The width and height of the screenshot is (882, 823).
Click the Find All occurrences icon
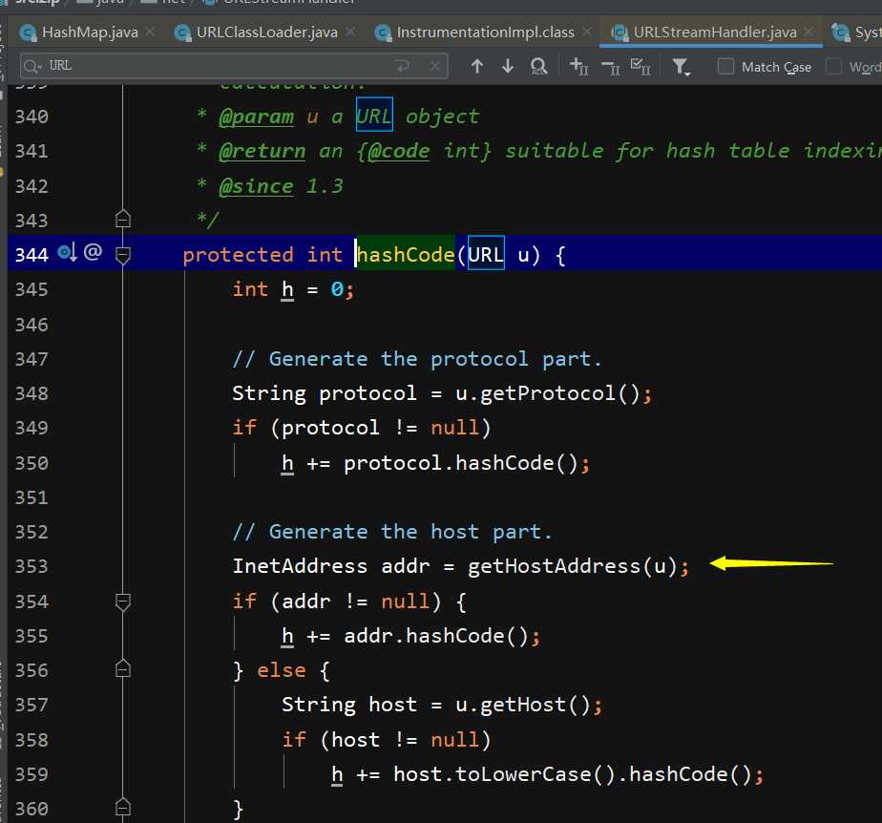tap(538, 67)
